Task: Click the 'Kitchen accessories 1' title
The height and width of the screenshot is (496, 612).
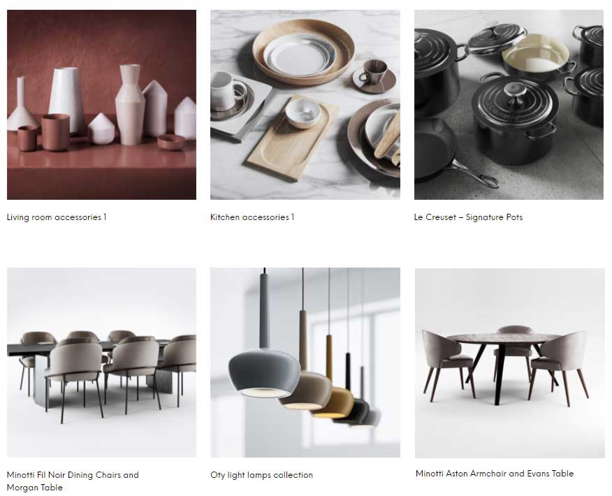Action: pos(252,217)
